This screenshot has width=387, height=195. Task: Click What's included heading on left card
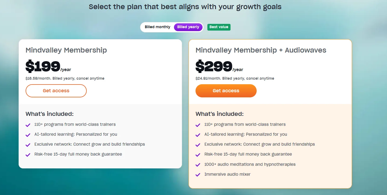click(x=49, y=114)
